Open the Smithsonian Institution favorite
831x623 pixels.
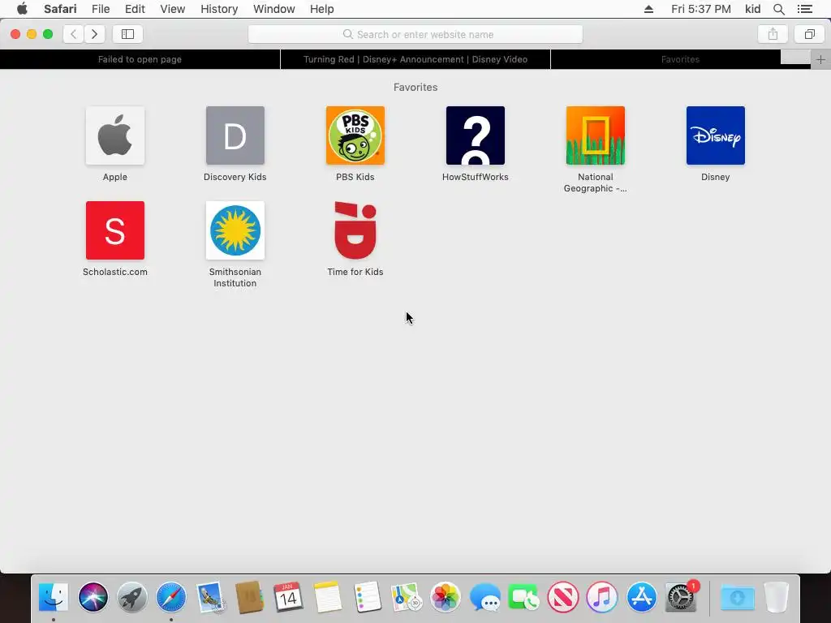[x=235, y=230]
